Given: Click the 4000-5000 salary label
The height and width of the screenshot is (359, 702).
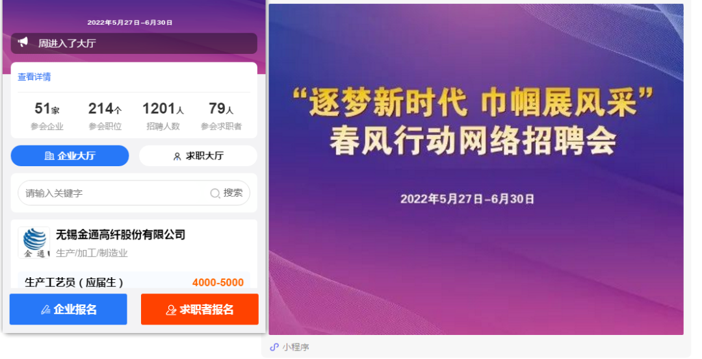Looking at the screenshot, I should point(218,282).
